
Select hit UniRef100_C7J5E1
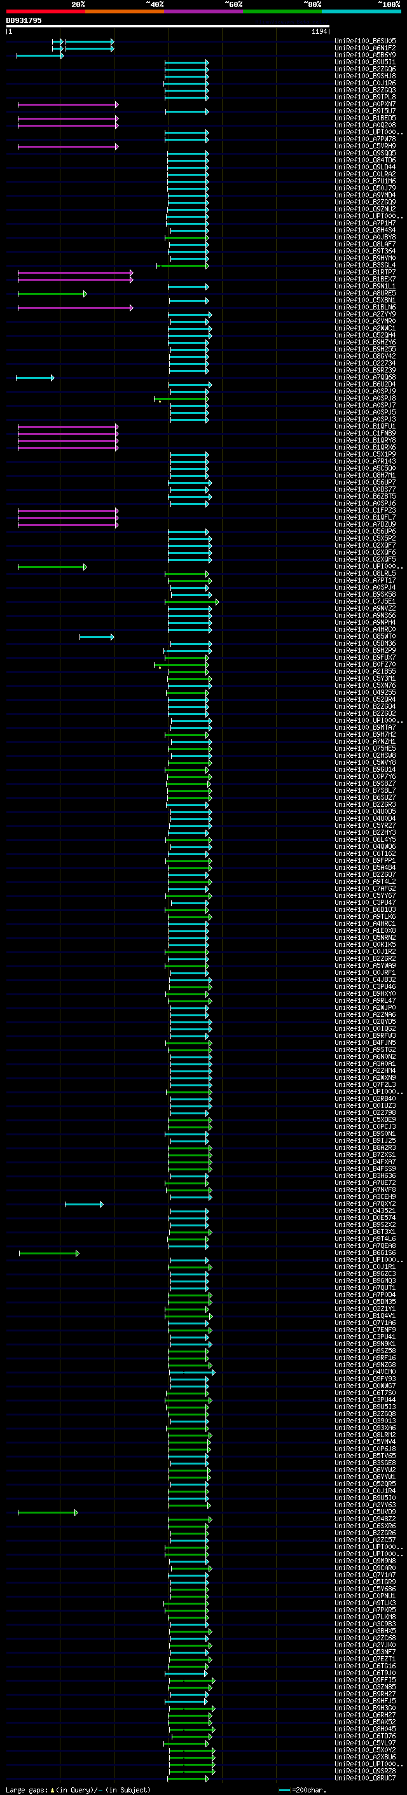tap(365, 601)
